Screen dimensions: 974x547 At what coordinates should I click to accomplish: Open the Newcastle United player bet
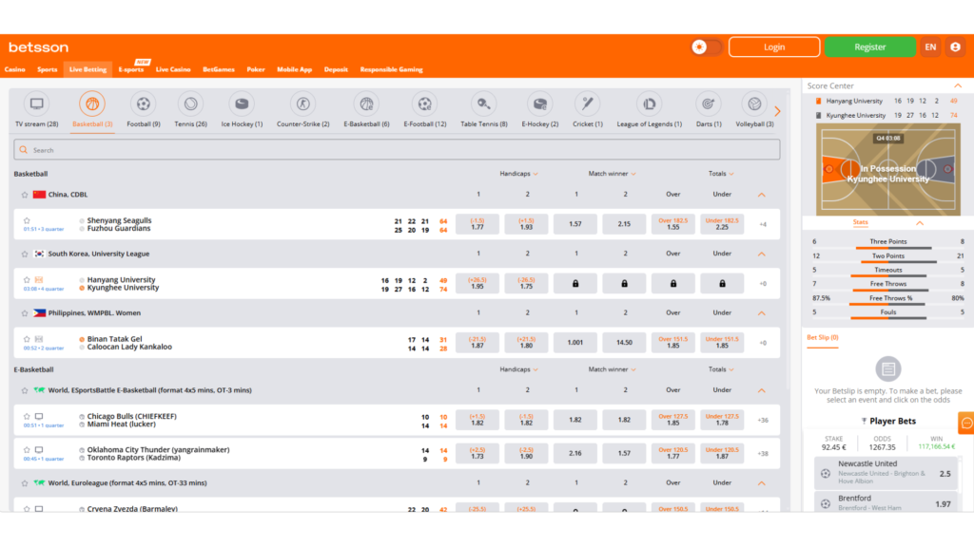click(886, 474)
